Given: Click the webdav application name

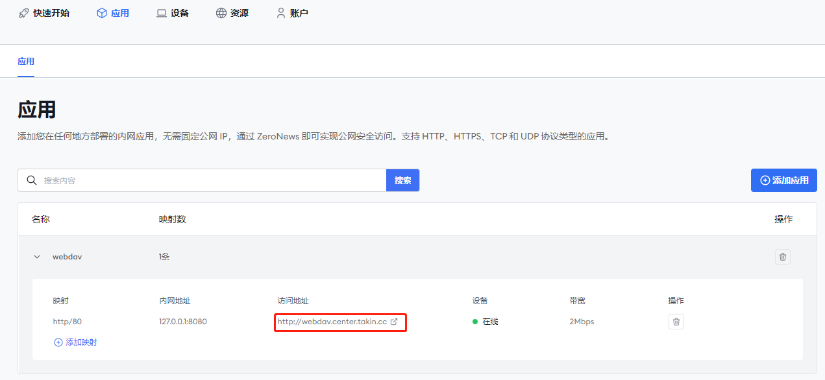Looking at the screenshot, I should coord(68,257).
